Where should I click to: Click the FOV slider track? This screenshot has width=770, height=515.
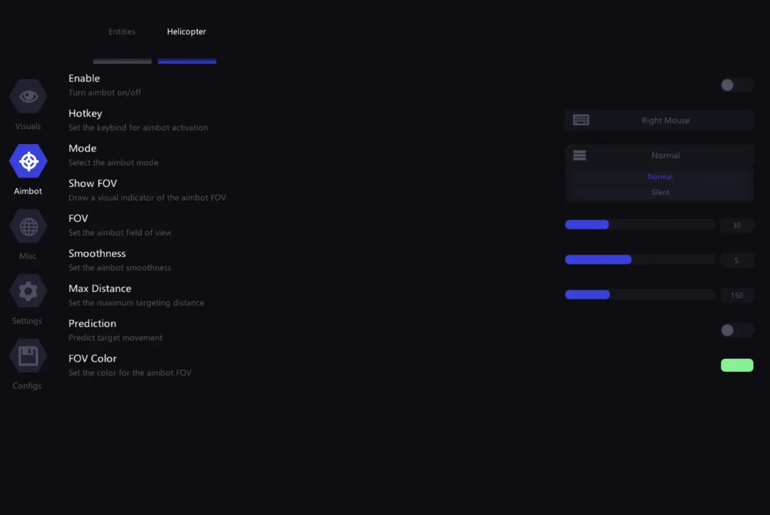(640, 225)
